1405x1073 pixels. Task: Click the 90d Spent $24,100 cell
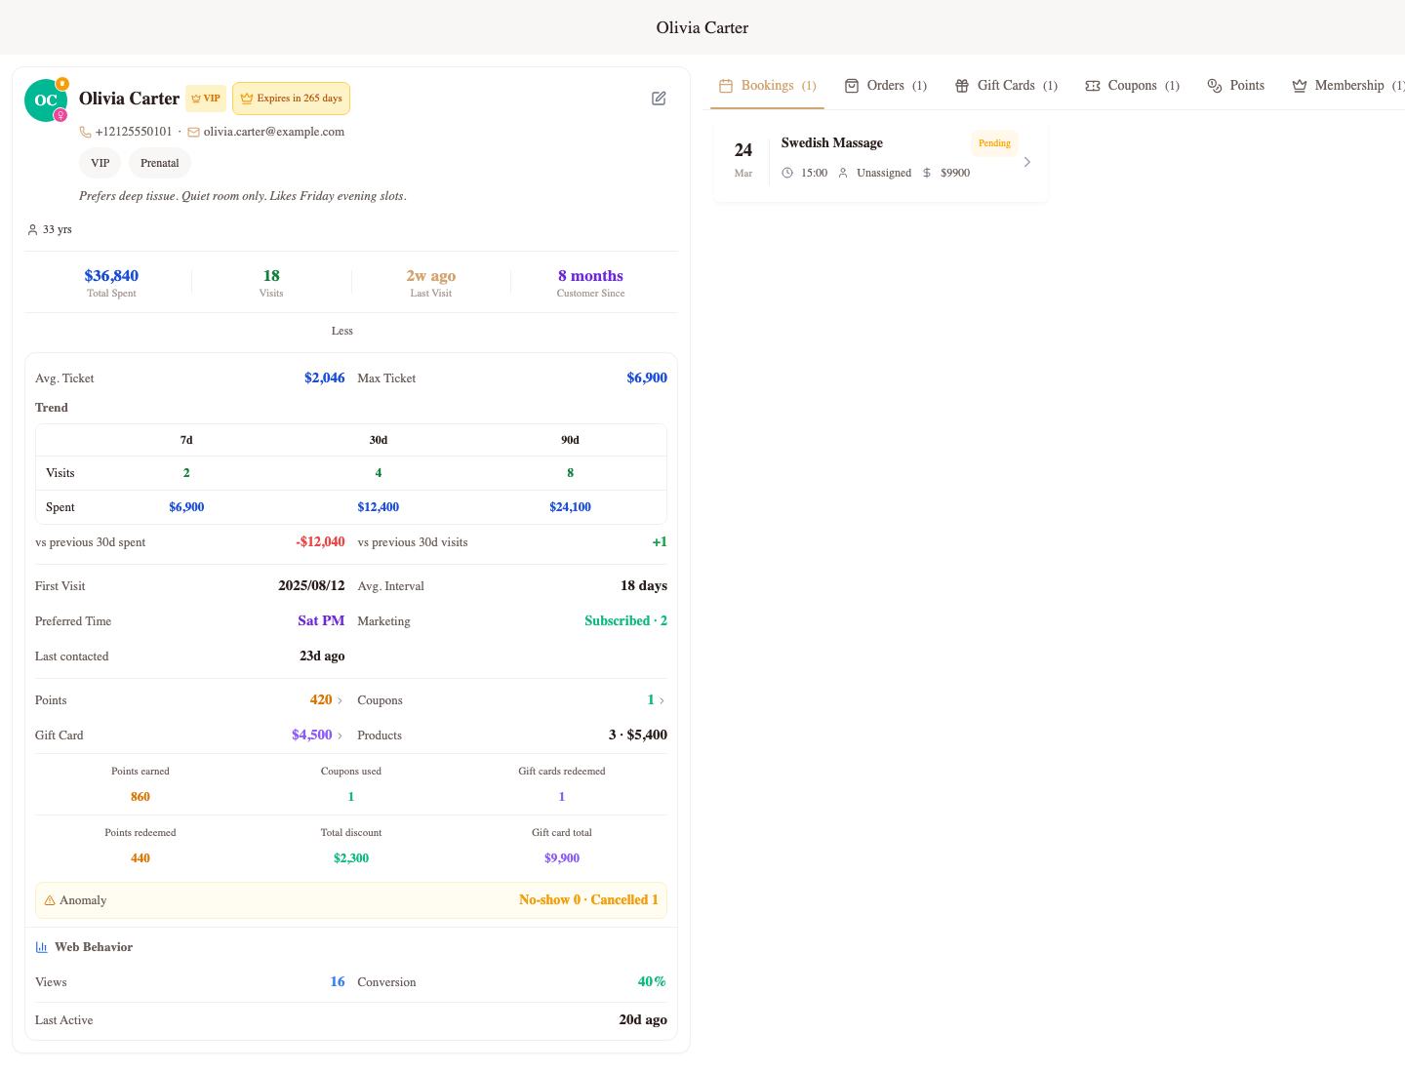pos(570,507)
